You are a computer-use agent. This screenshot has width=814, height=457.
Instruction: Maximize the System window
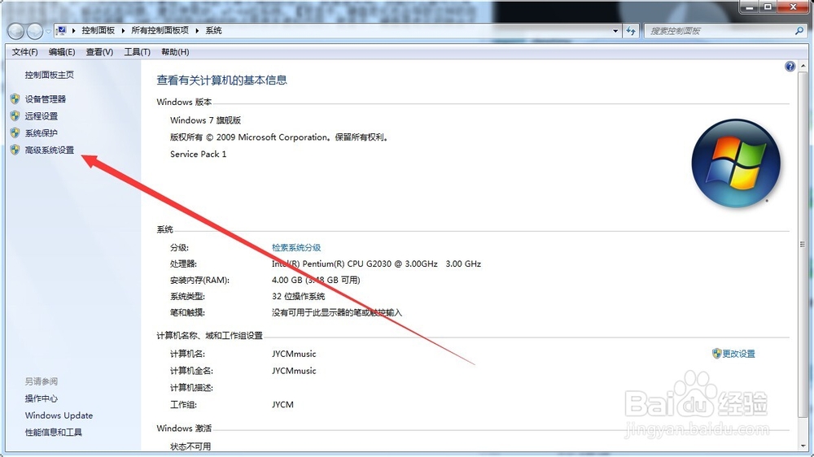[768, 7]
